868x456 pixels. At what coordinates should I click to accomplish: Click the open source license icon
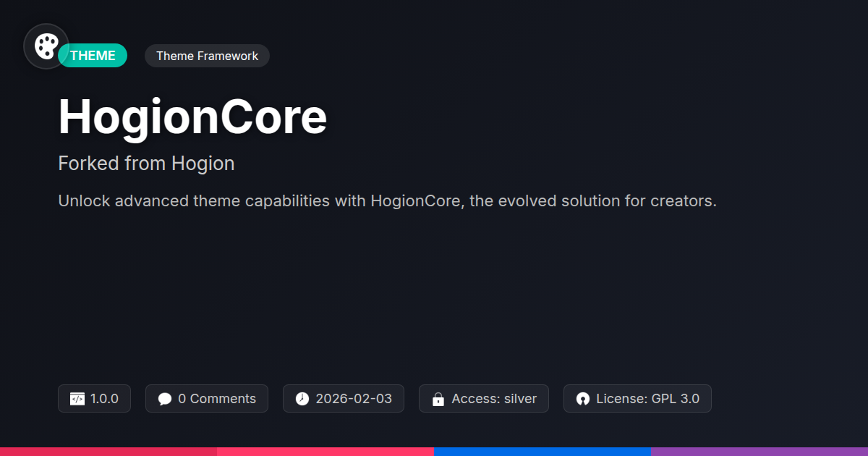tap(583, 399)
